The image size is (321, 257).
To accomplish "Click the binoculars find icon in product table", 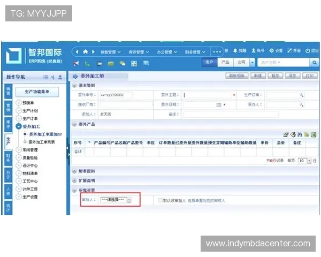I will (300, 134).
